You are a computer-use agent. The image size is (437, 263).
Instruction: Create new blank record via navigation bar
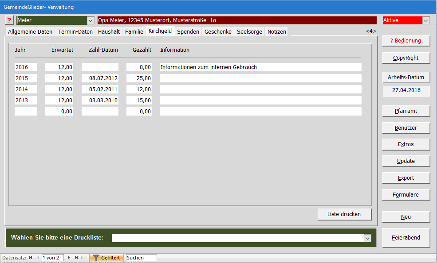84,258
